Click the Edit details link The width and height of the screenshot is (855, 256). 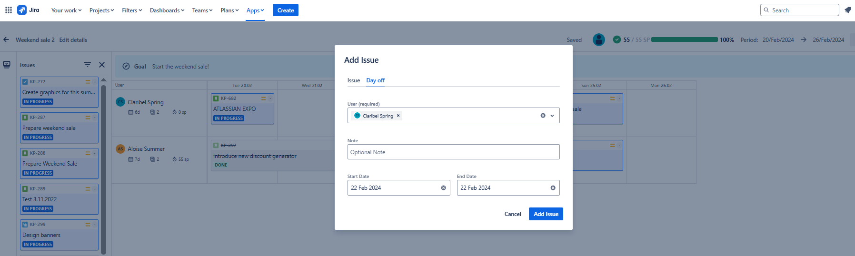pos(73,40)
